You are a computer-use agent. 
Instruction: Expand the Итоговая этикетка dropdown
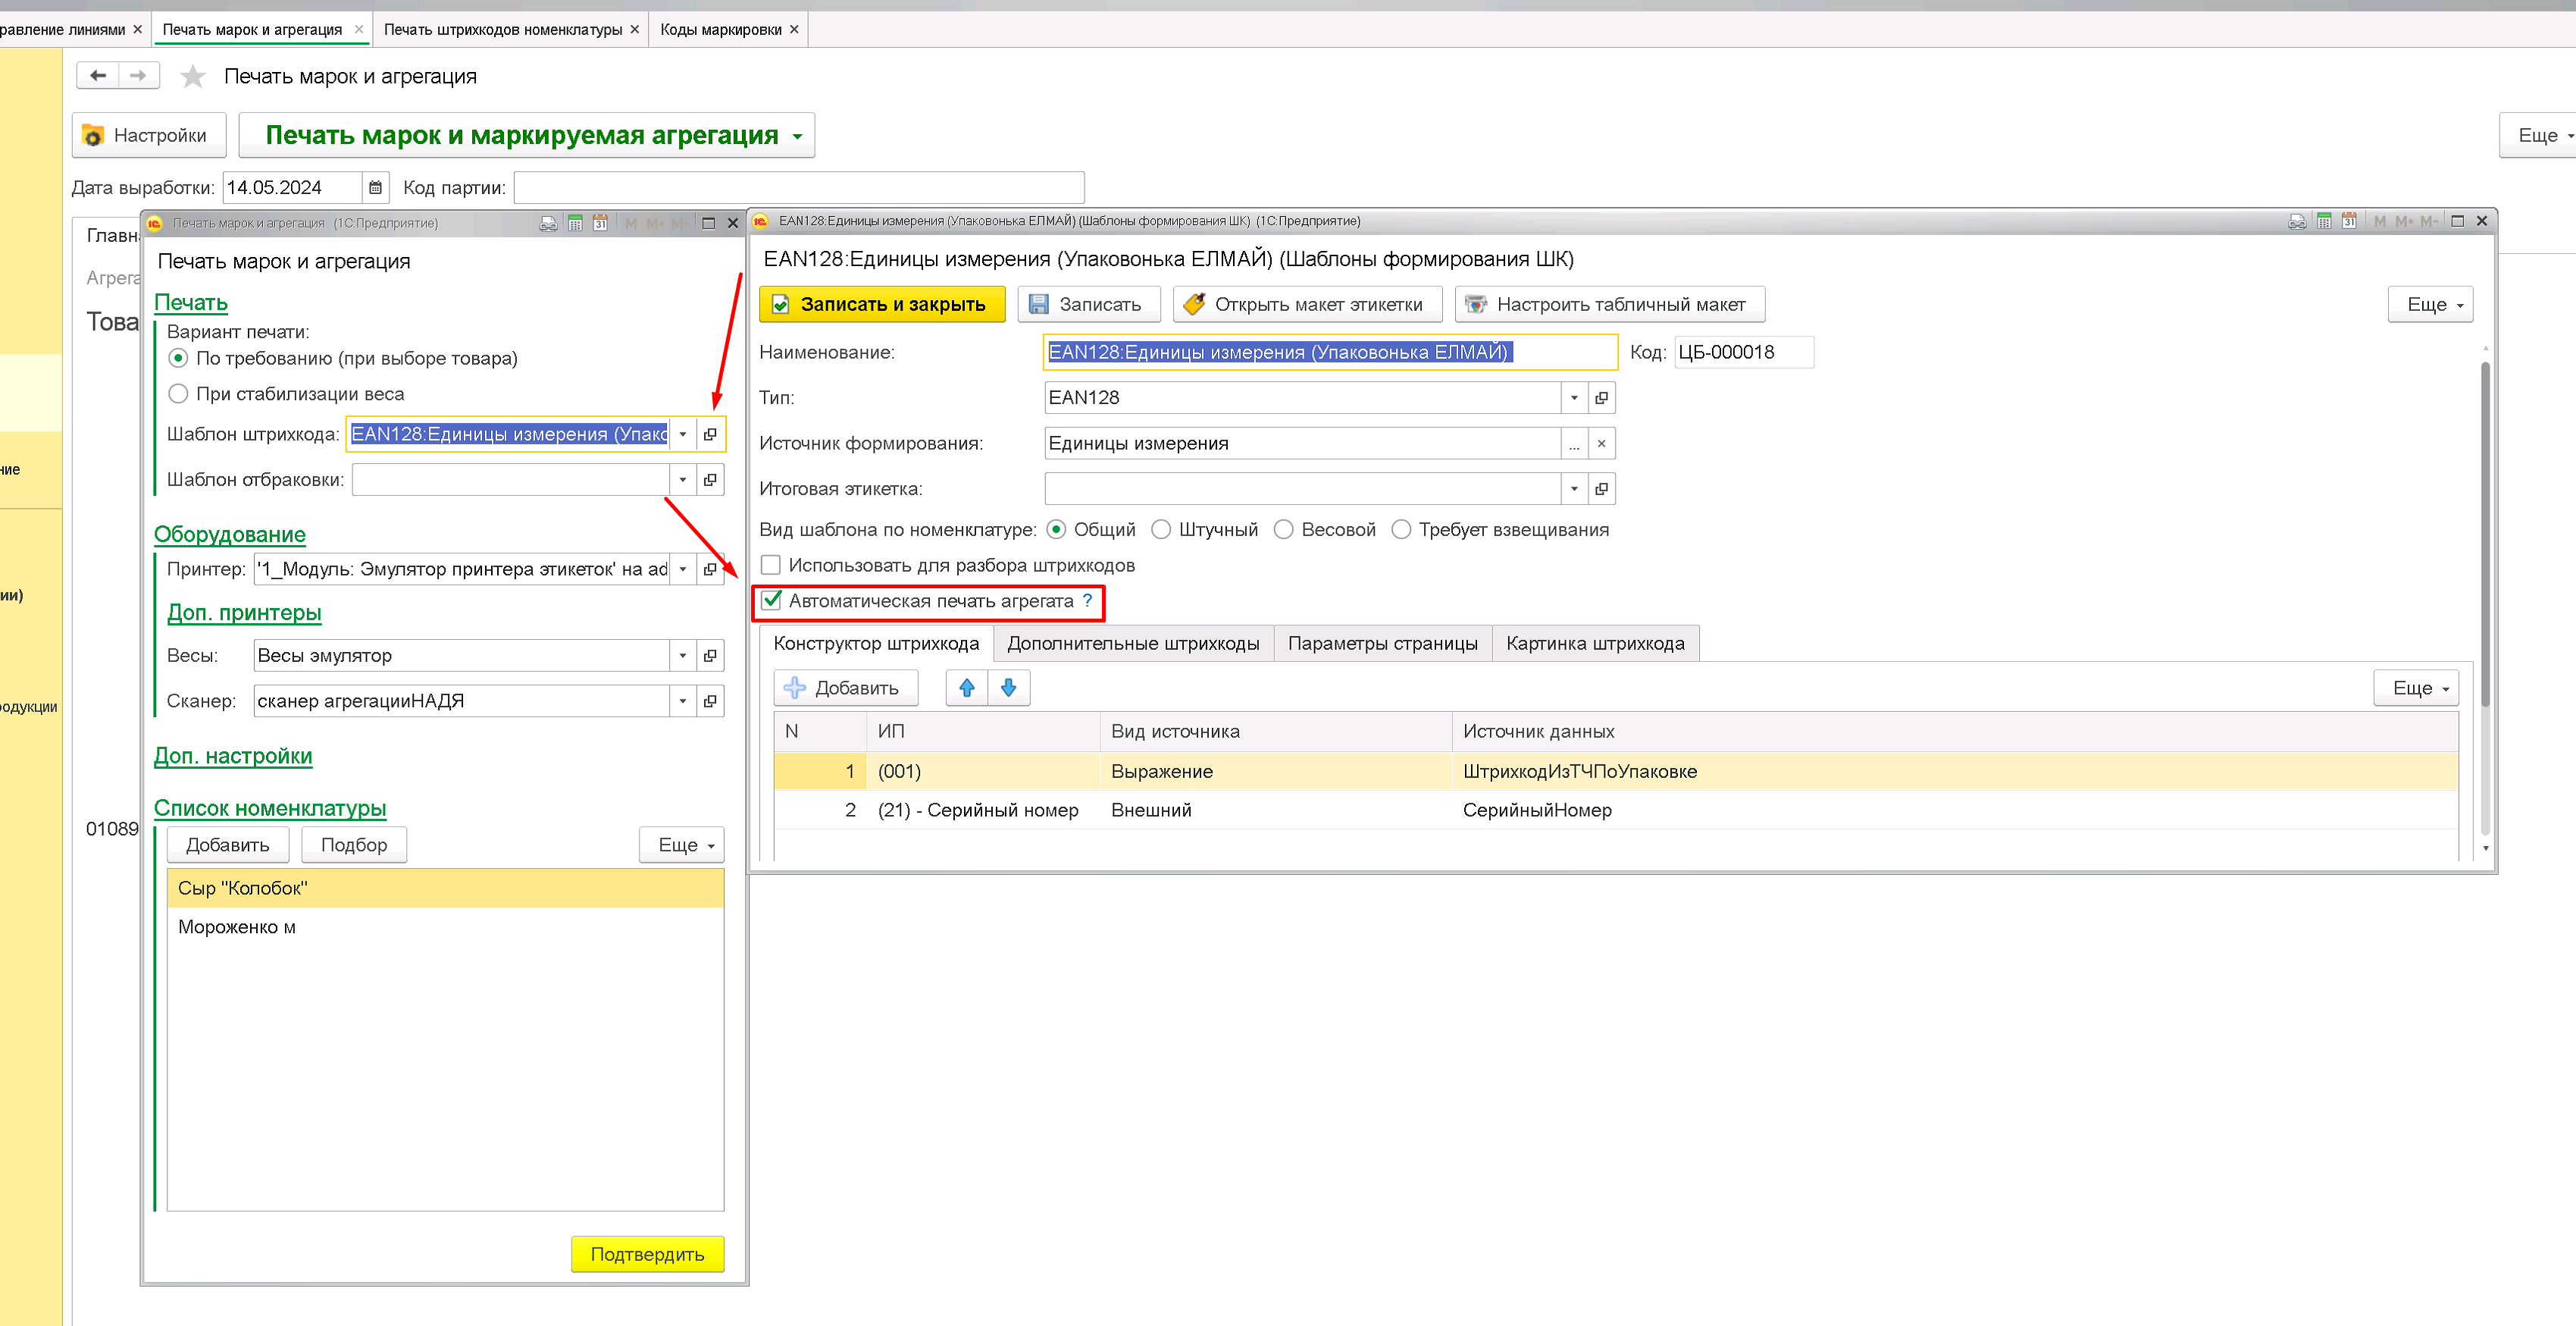point(1574,489)
